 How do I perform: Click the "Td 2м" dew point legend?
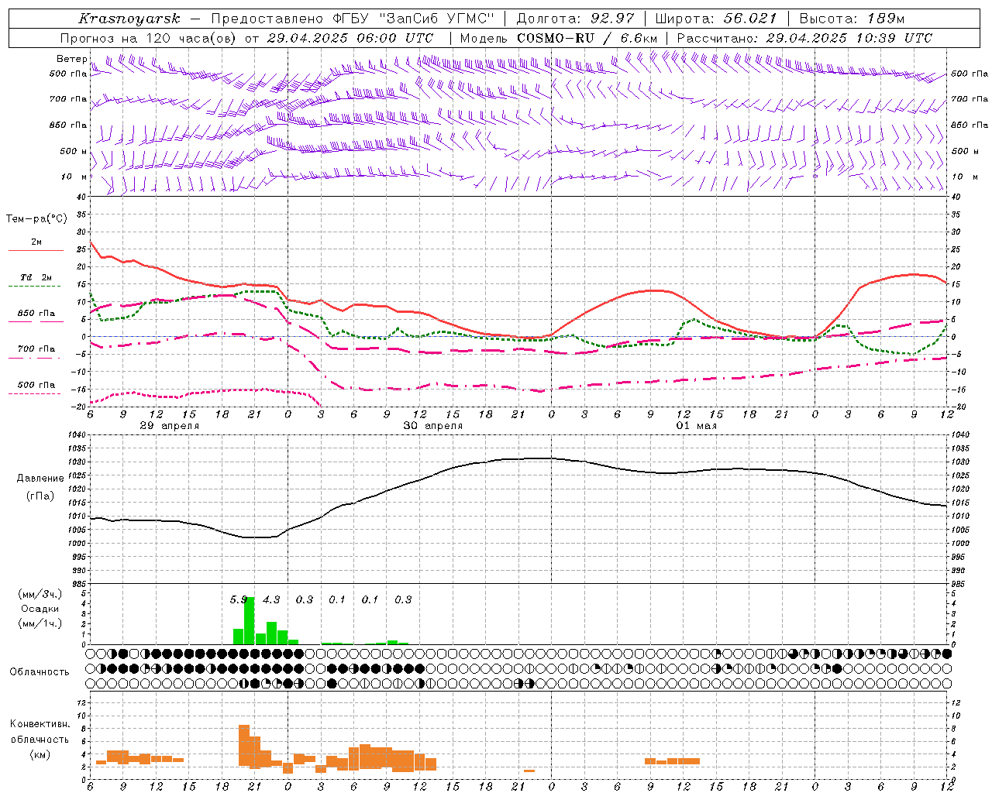36,277
